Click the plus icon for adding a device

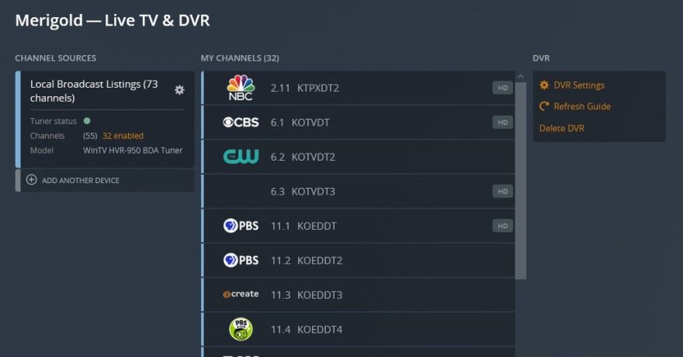click(32, 180)
